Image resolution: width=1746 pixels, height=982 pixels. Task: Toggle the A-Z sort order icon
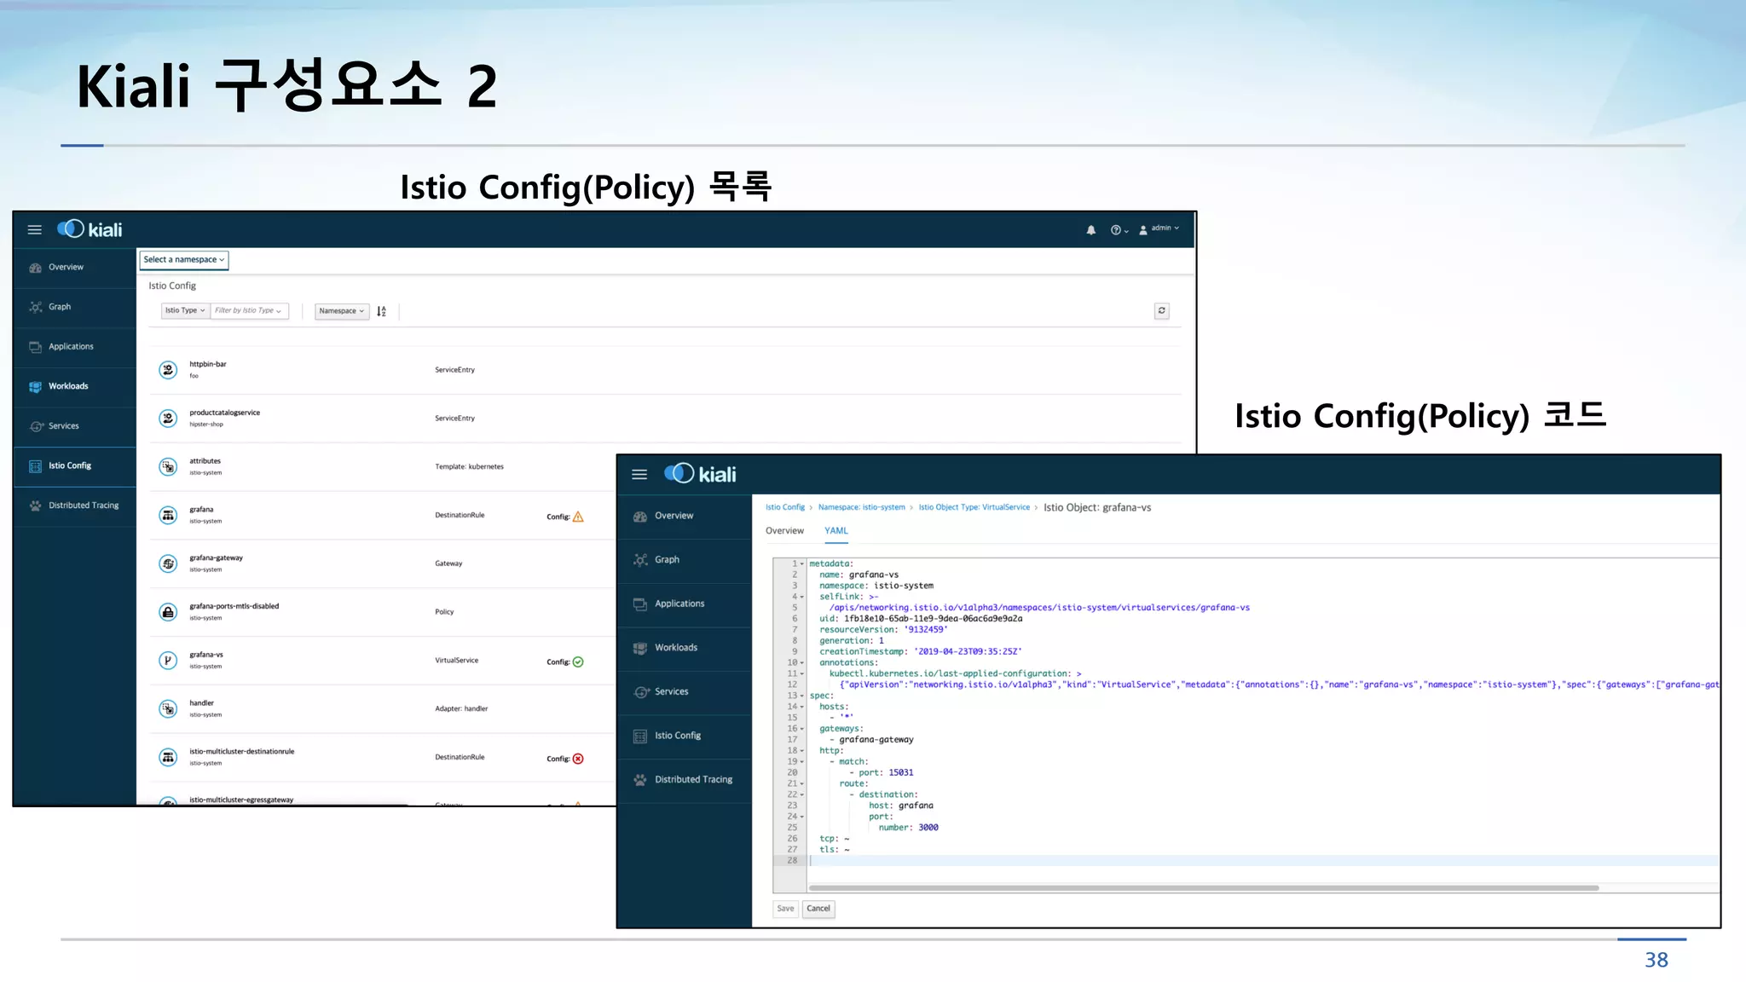click(x=382, y=311)
